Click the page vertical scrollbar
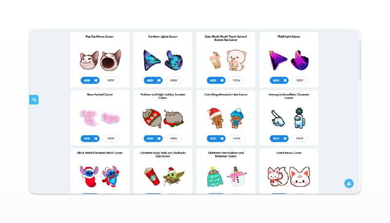The image size is (390, 223). pyautogui.click(x=360, y=60)
